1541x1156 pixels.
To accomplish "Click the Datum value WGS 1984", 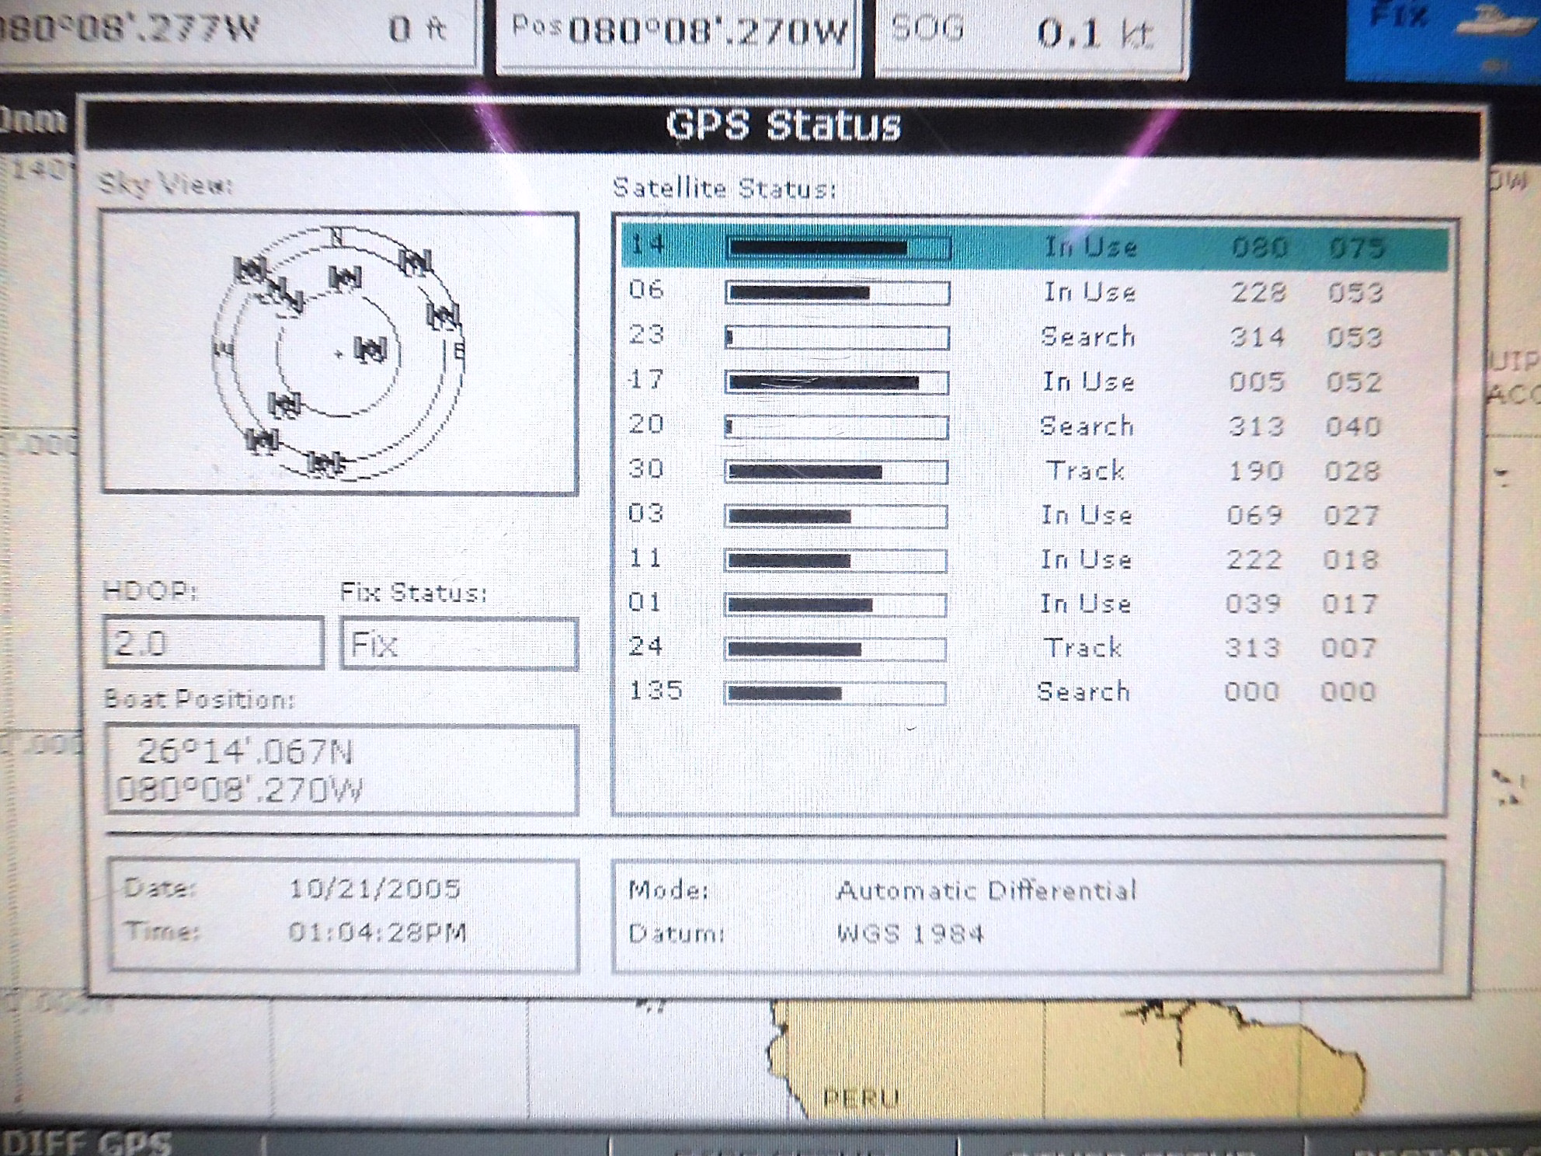I will pos(910,933).
